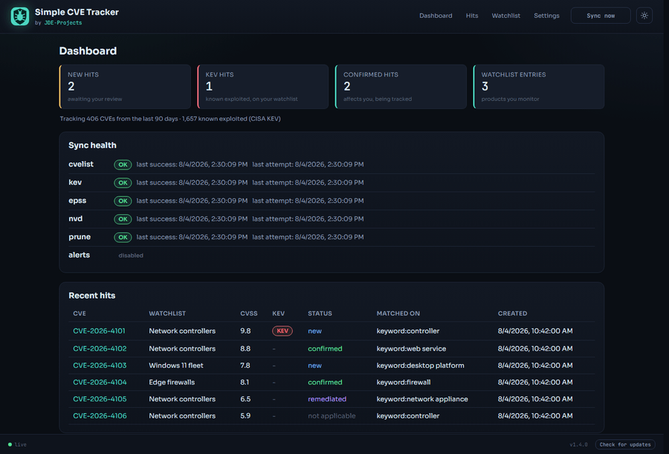Click the Sync now button
669x454 pixels.
coord(601,16)
